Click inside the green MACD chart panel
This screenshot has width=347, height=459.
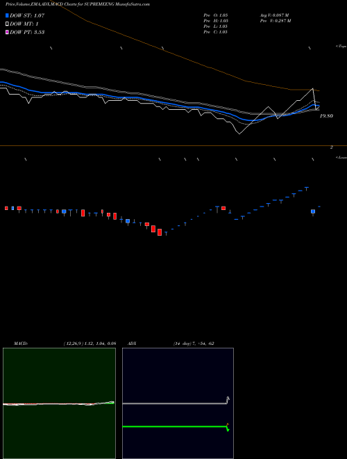coord(59,403)
